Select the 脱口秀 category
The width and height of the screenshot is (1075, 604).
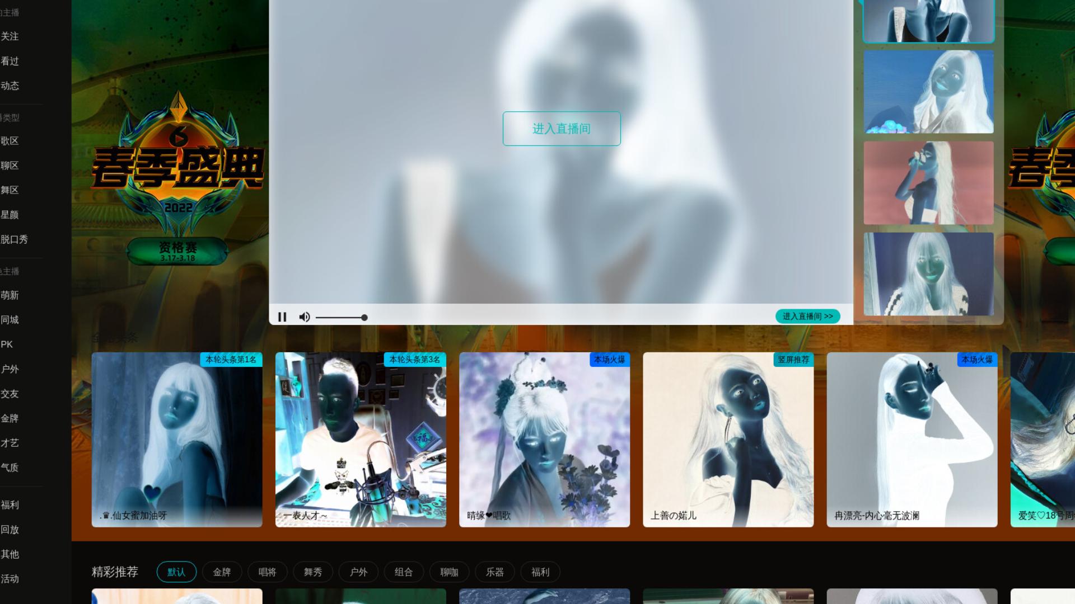(x=14, y=239)
